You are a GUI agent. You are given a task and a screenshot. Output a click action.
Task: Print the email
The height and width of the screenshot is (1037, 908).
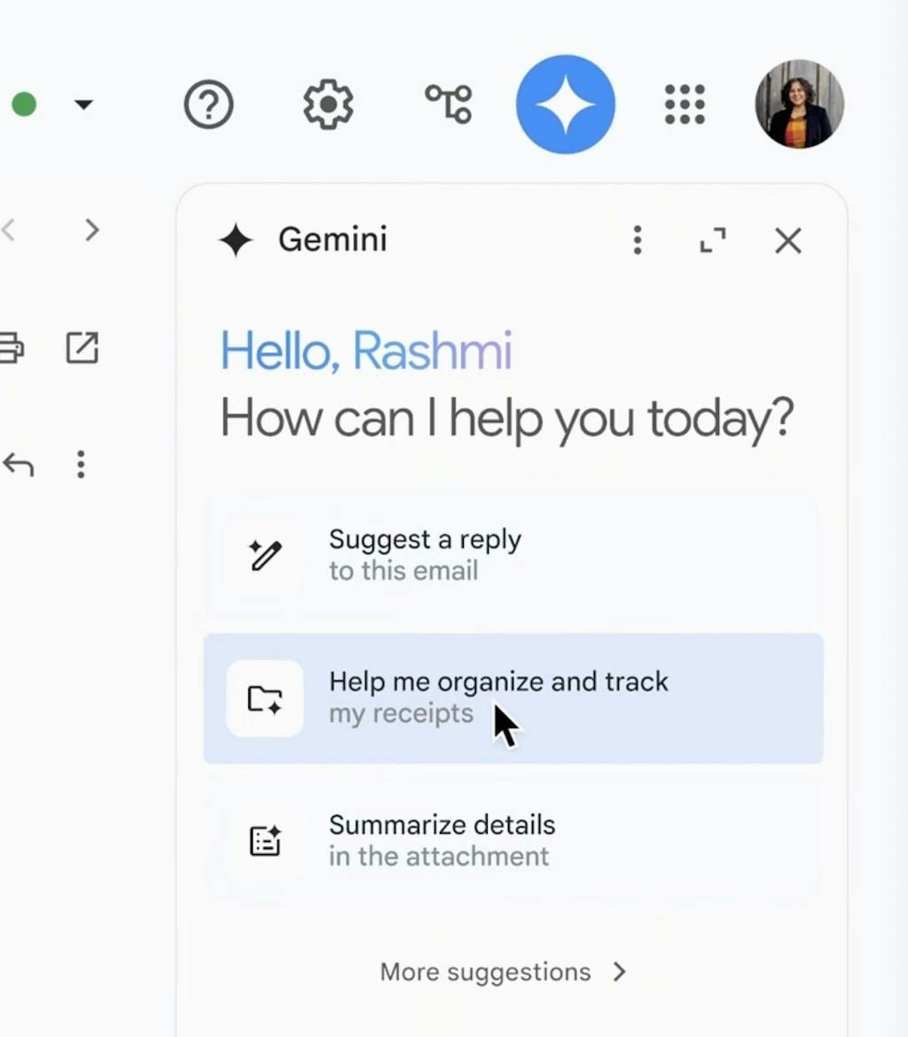click(x=12, y=348)
